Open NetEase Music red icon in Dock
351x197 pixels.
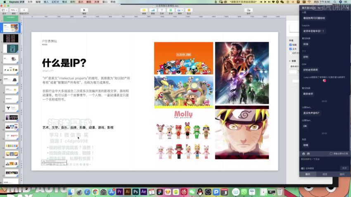tap(184, 192)
